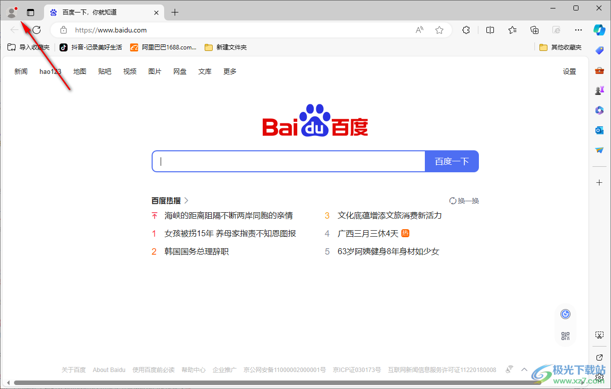Open Baidu 设置 menu
This screenshot has height=389, width=611.
[569, 71]
